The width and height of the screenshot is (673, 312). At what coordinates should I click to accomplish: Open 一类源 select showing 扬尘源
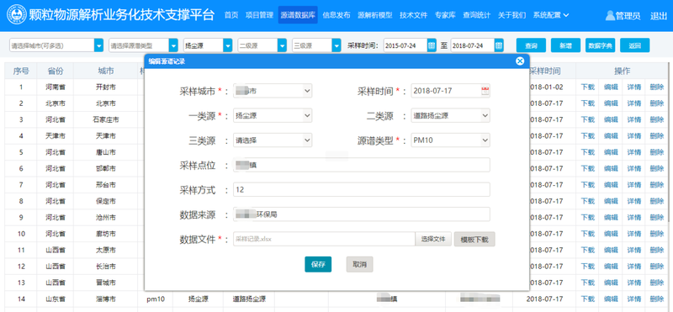(x=273, y=115)
